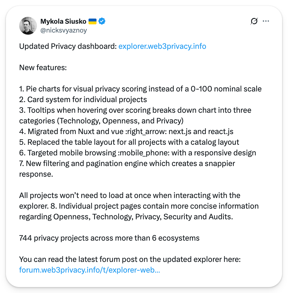
Task: Click the "Targeted mobile browsing" line
Action: pyautogui.click(x=138, y=153)
